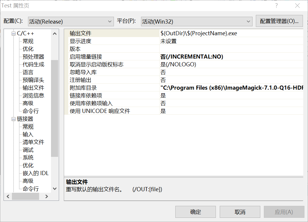This screenshot has width=308, height=222.
Task: Select 清单文件 in the tree
Action: coord(33,142)
